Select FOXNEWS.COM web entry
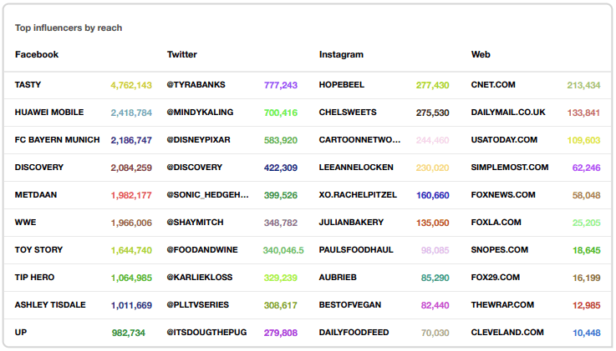The height and width of the screenshot is (351, 616). 503,195
